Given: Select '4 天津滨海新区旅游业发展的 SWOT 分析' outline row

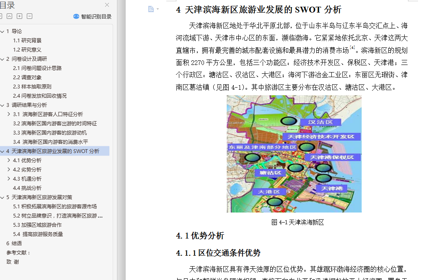Looking at the screenshot, I should pyautogui.click(x=54, y=151).
